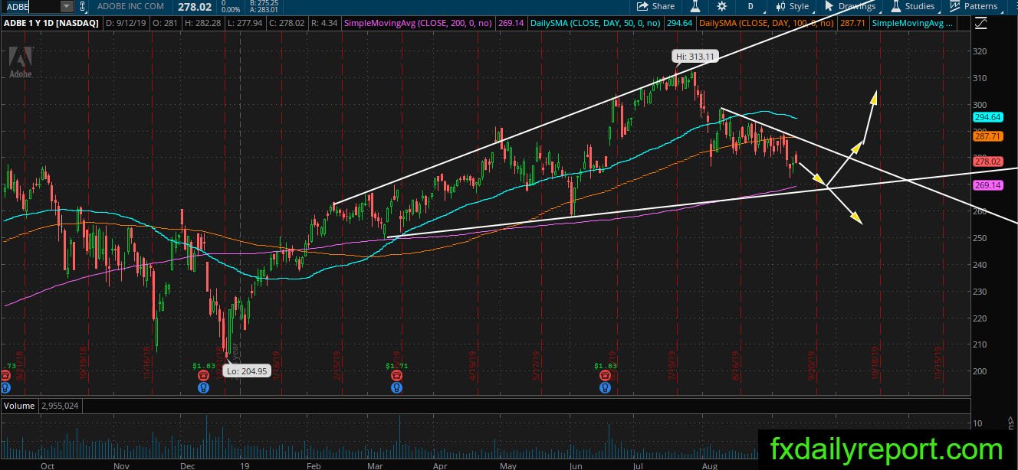
Task: Open the Patterns menu
Action: [x=974, y=6]
